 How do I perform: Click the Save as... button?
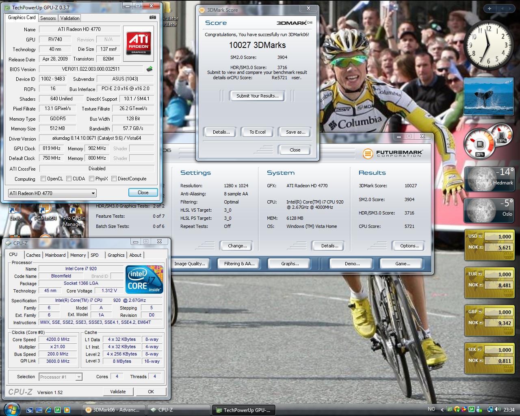point(295,132)
